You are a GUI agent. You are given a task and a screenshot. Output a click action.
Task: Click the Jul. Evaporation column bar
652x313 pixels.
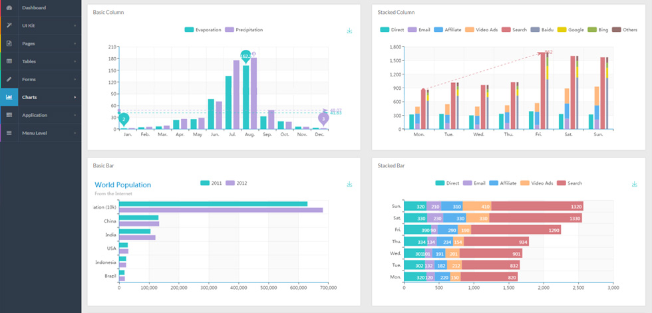click(228, 102)
